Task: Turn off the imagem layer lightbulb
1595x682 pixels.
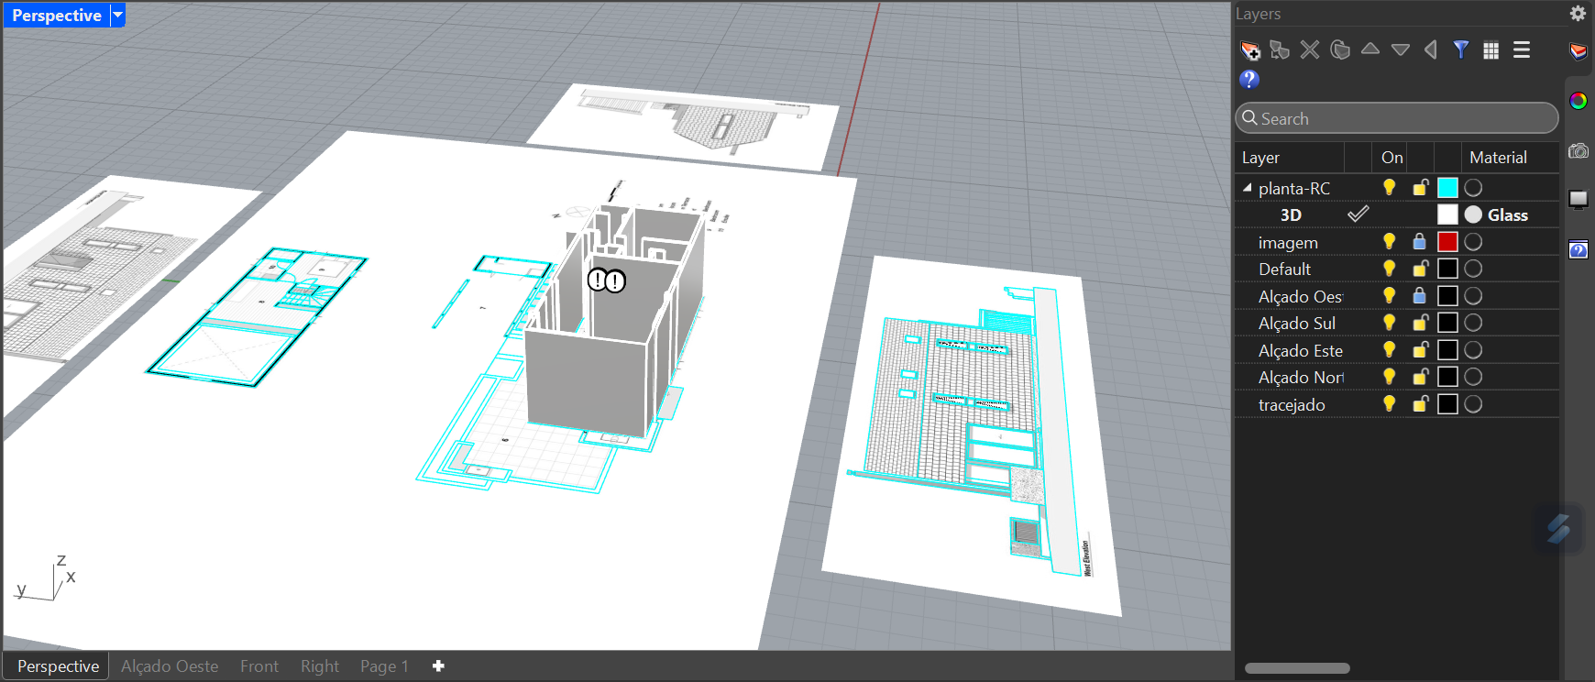Action: (1390, 242)
